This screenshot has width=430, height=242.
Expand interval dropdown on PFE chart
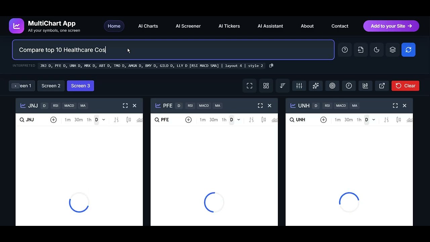click(239, 120)
